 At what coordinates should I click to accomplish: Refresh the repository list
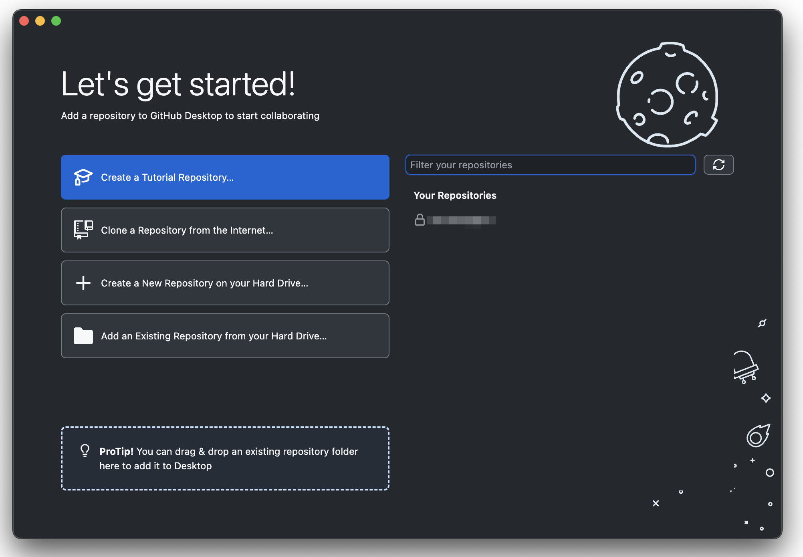point(718,165)
